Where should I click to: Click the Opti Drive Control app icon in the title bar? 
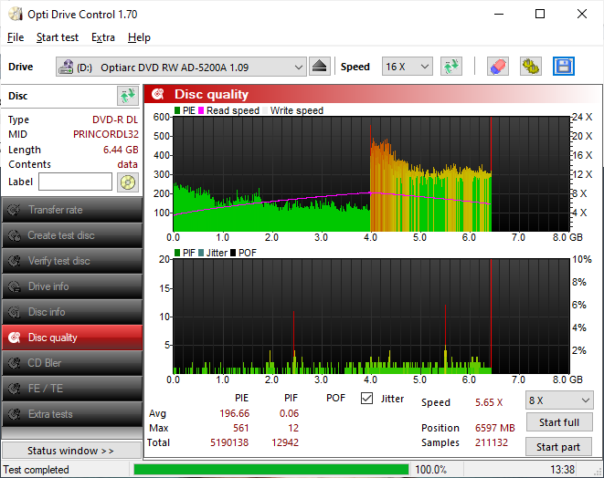16,15
